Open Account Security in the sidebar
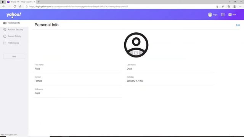This screenshot has height=137, width=244. [x=14, y=30]
